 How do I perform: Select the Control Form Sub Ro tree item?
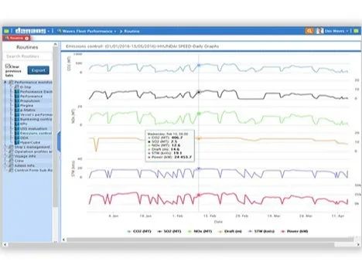click(x=33, y=170)
